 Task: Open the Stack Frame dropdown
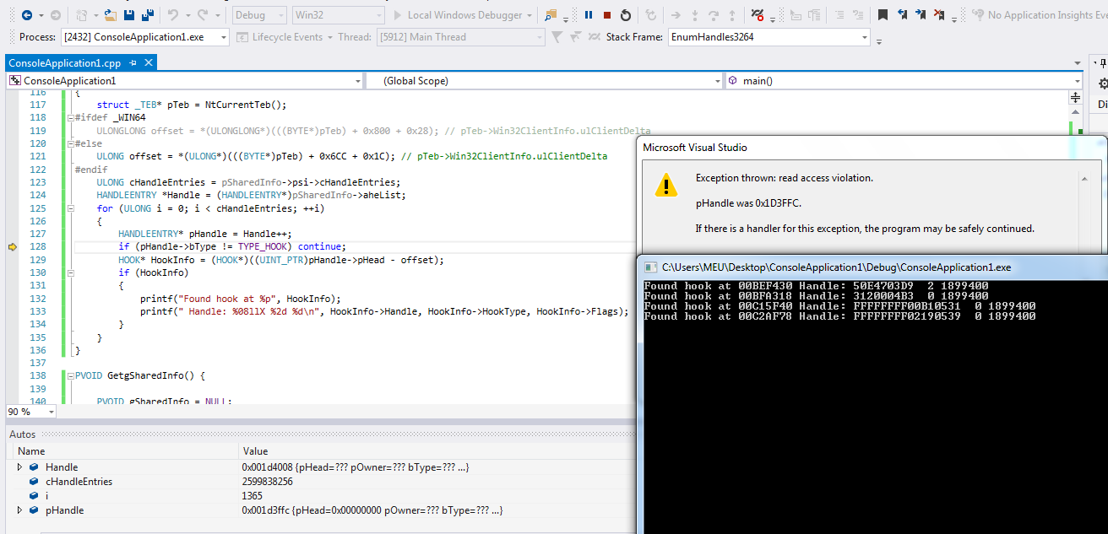tap(865, 37)
